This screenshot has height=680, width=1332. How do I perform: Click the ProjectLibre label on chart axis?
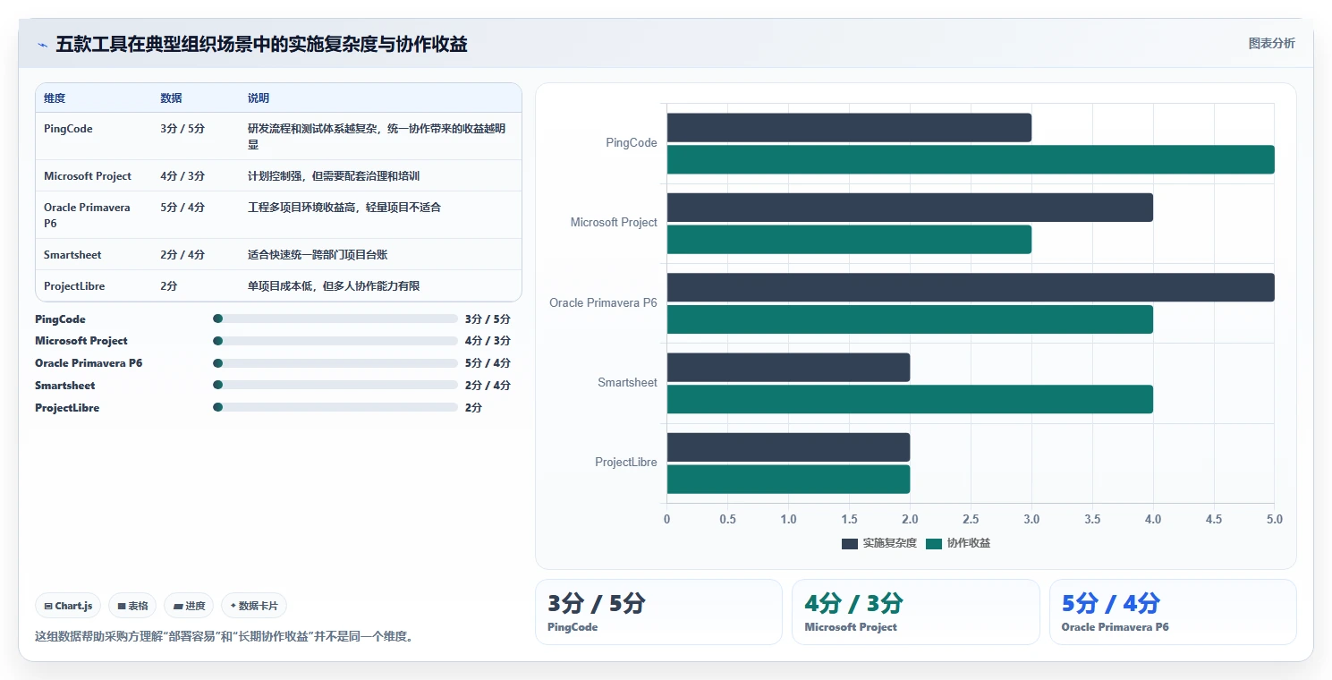pyautogui.click(x=626, y=463)
